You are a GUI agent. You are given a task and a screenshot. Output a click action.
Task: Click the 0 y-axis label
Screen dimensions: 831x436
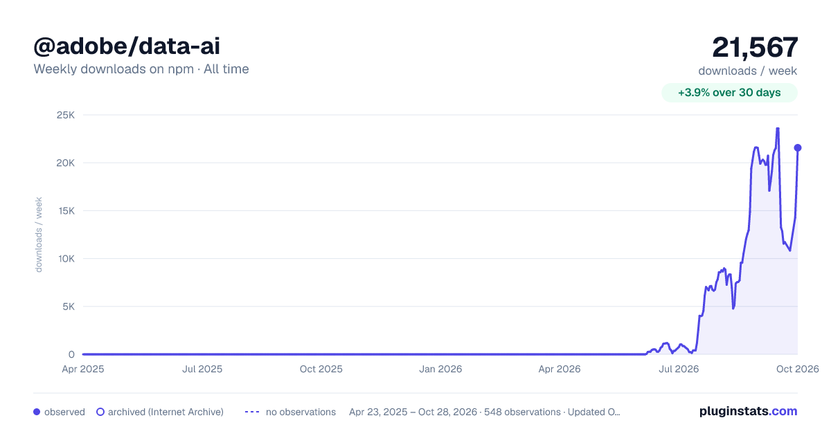[71, 354]
